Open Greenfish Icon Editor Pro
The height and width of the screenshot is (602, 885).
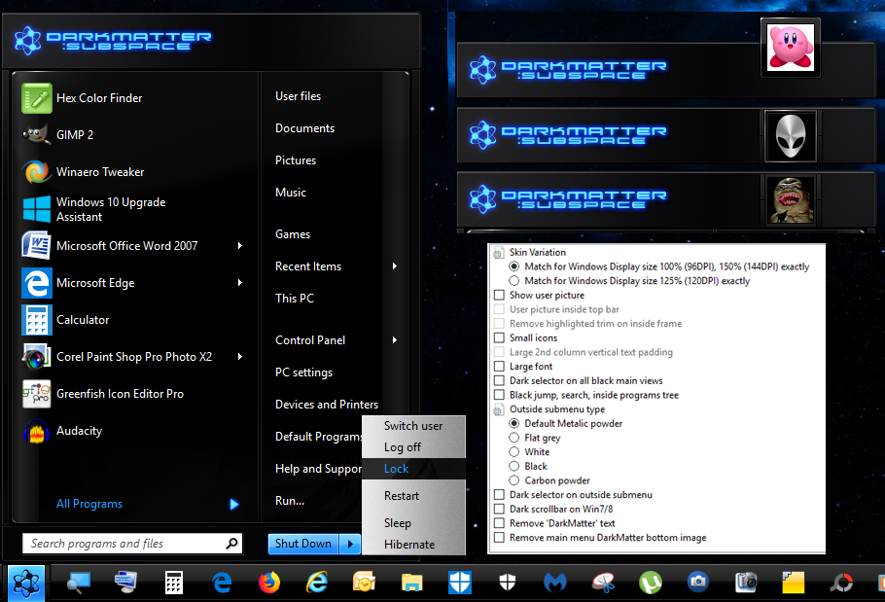37,394
